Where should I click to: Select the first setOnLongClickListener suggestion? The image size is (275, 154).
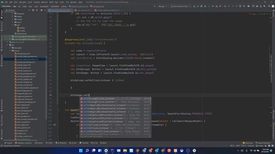116,99
